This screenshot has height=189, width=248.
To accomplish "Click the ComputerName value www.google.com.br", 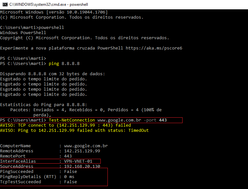I will [x=86, y=146].
